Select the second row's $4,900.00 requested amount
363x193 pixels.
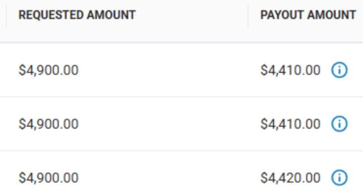(48, 124)
